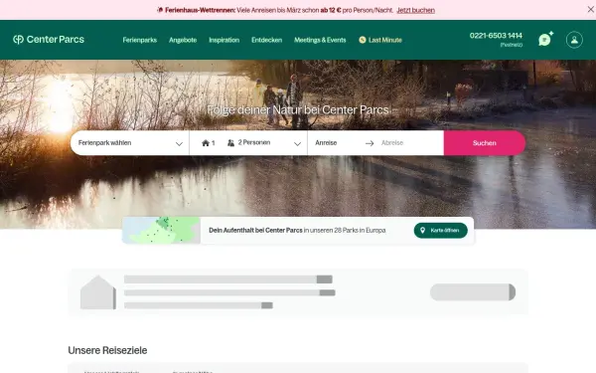This screenshot has height=373, width=596.
Task: Open the user account icon
Action: pos(574,40)
